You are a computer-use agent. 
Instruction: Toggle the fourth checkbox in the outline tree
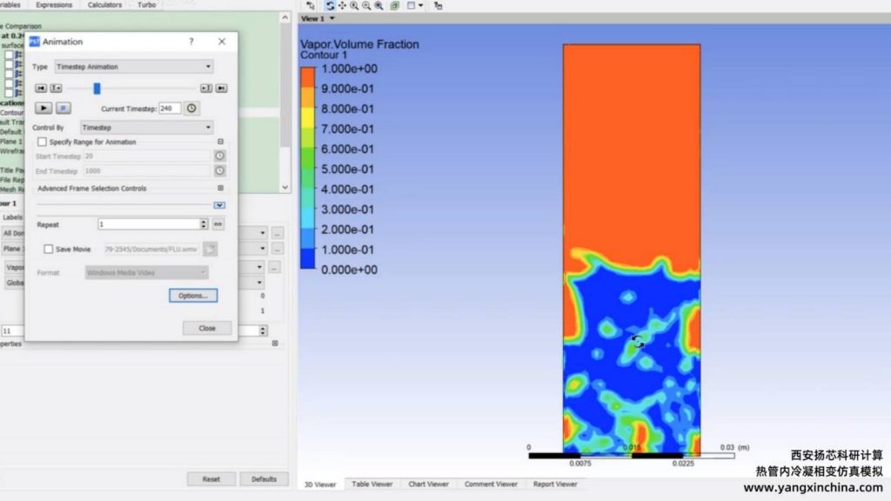(x=9, y=83)
